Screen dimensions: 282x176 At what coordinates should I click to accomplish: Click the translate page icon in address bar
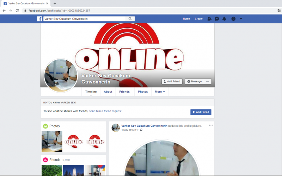coord(279,11)
